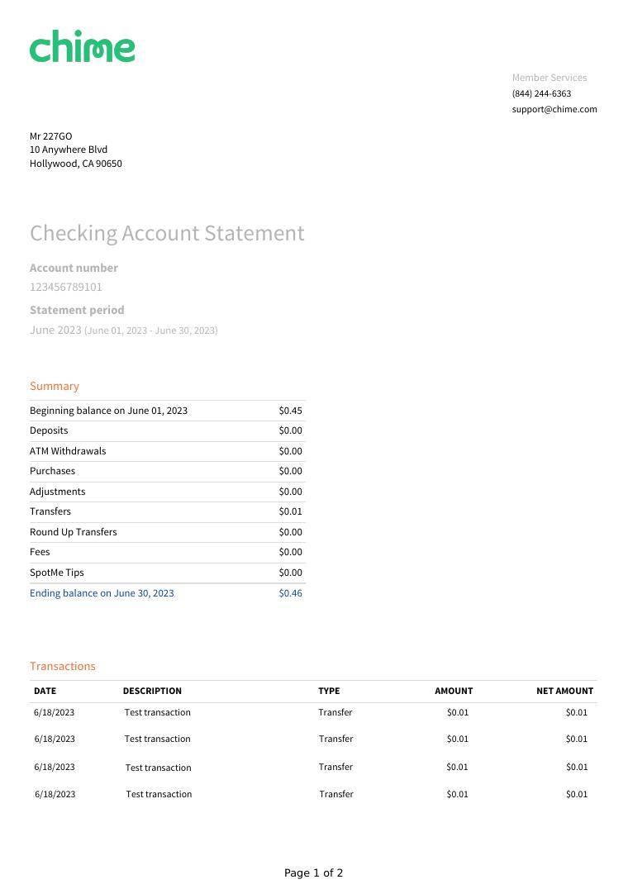Click the $0.00 amount for Adjustments

point(290,492)
